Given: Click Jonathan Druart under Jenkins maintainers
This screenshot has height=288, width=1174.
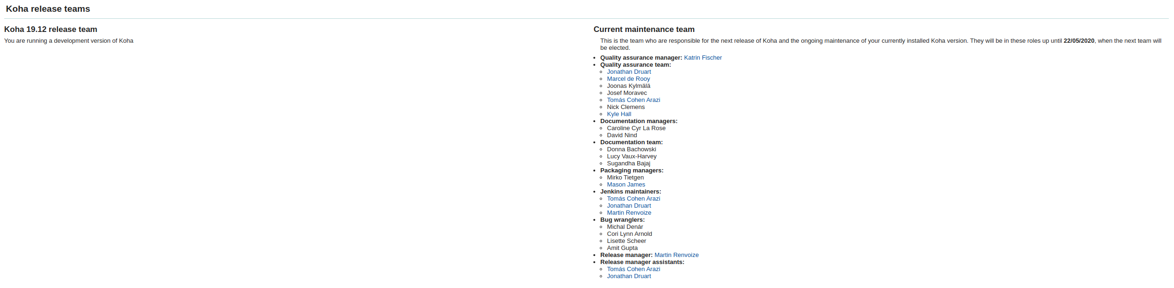Looking at the screenshot, I should click(x=629, y=206).
